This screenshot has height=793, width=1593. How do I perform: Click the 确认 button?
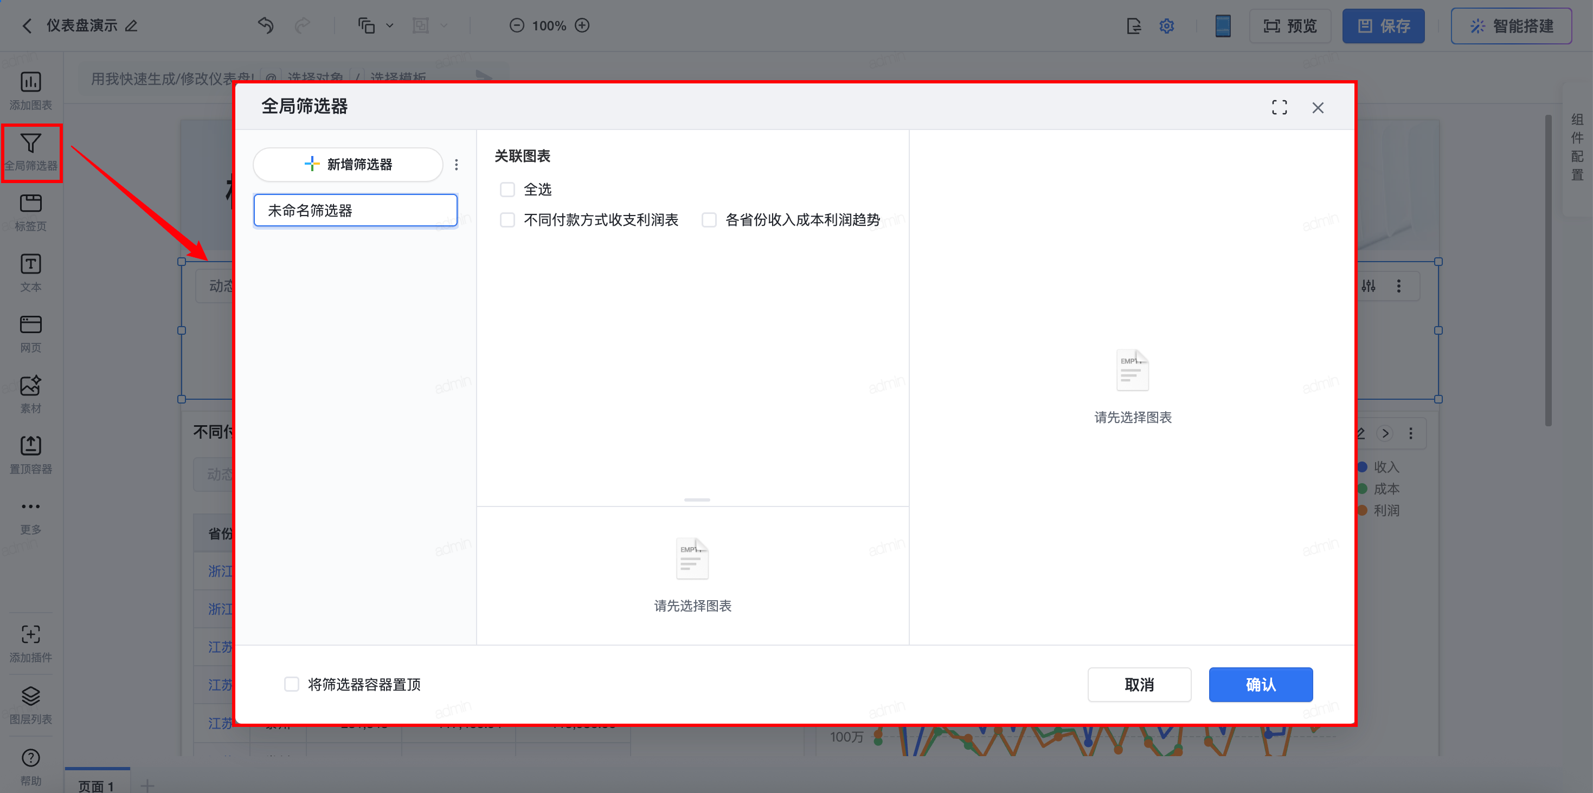tap(1260, 684)
